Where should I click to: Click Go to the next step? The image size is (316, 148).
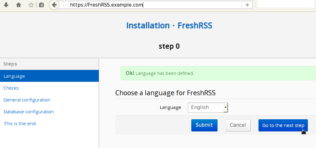283,125
